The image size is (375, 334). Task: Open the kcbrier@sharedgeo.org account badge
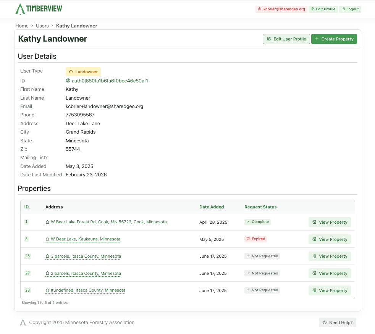coord(281,9)
